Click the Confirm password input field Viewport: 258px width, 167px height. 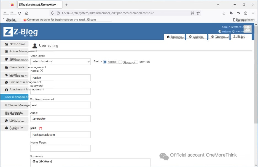pyautogui.click(x=60, y=105)
